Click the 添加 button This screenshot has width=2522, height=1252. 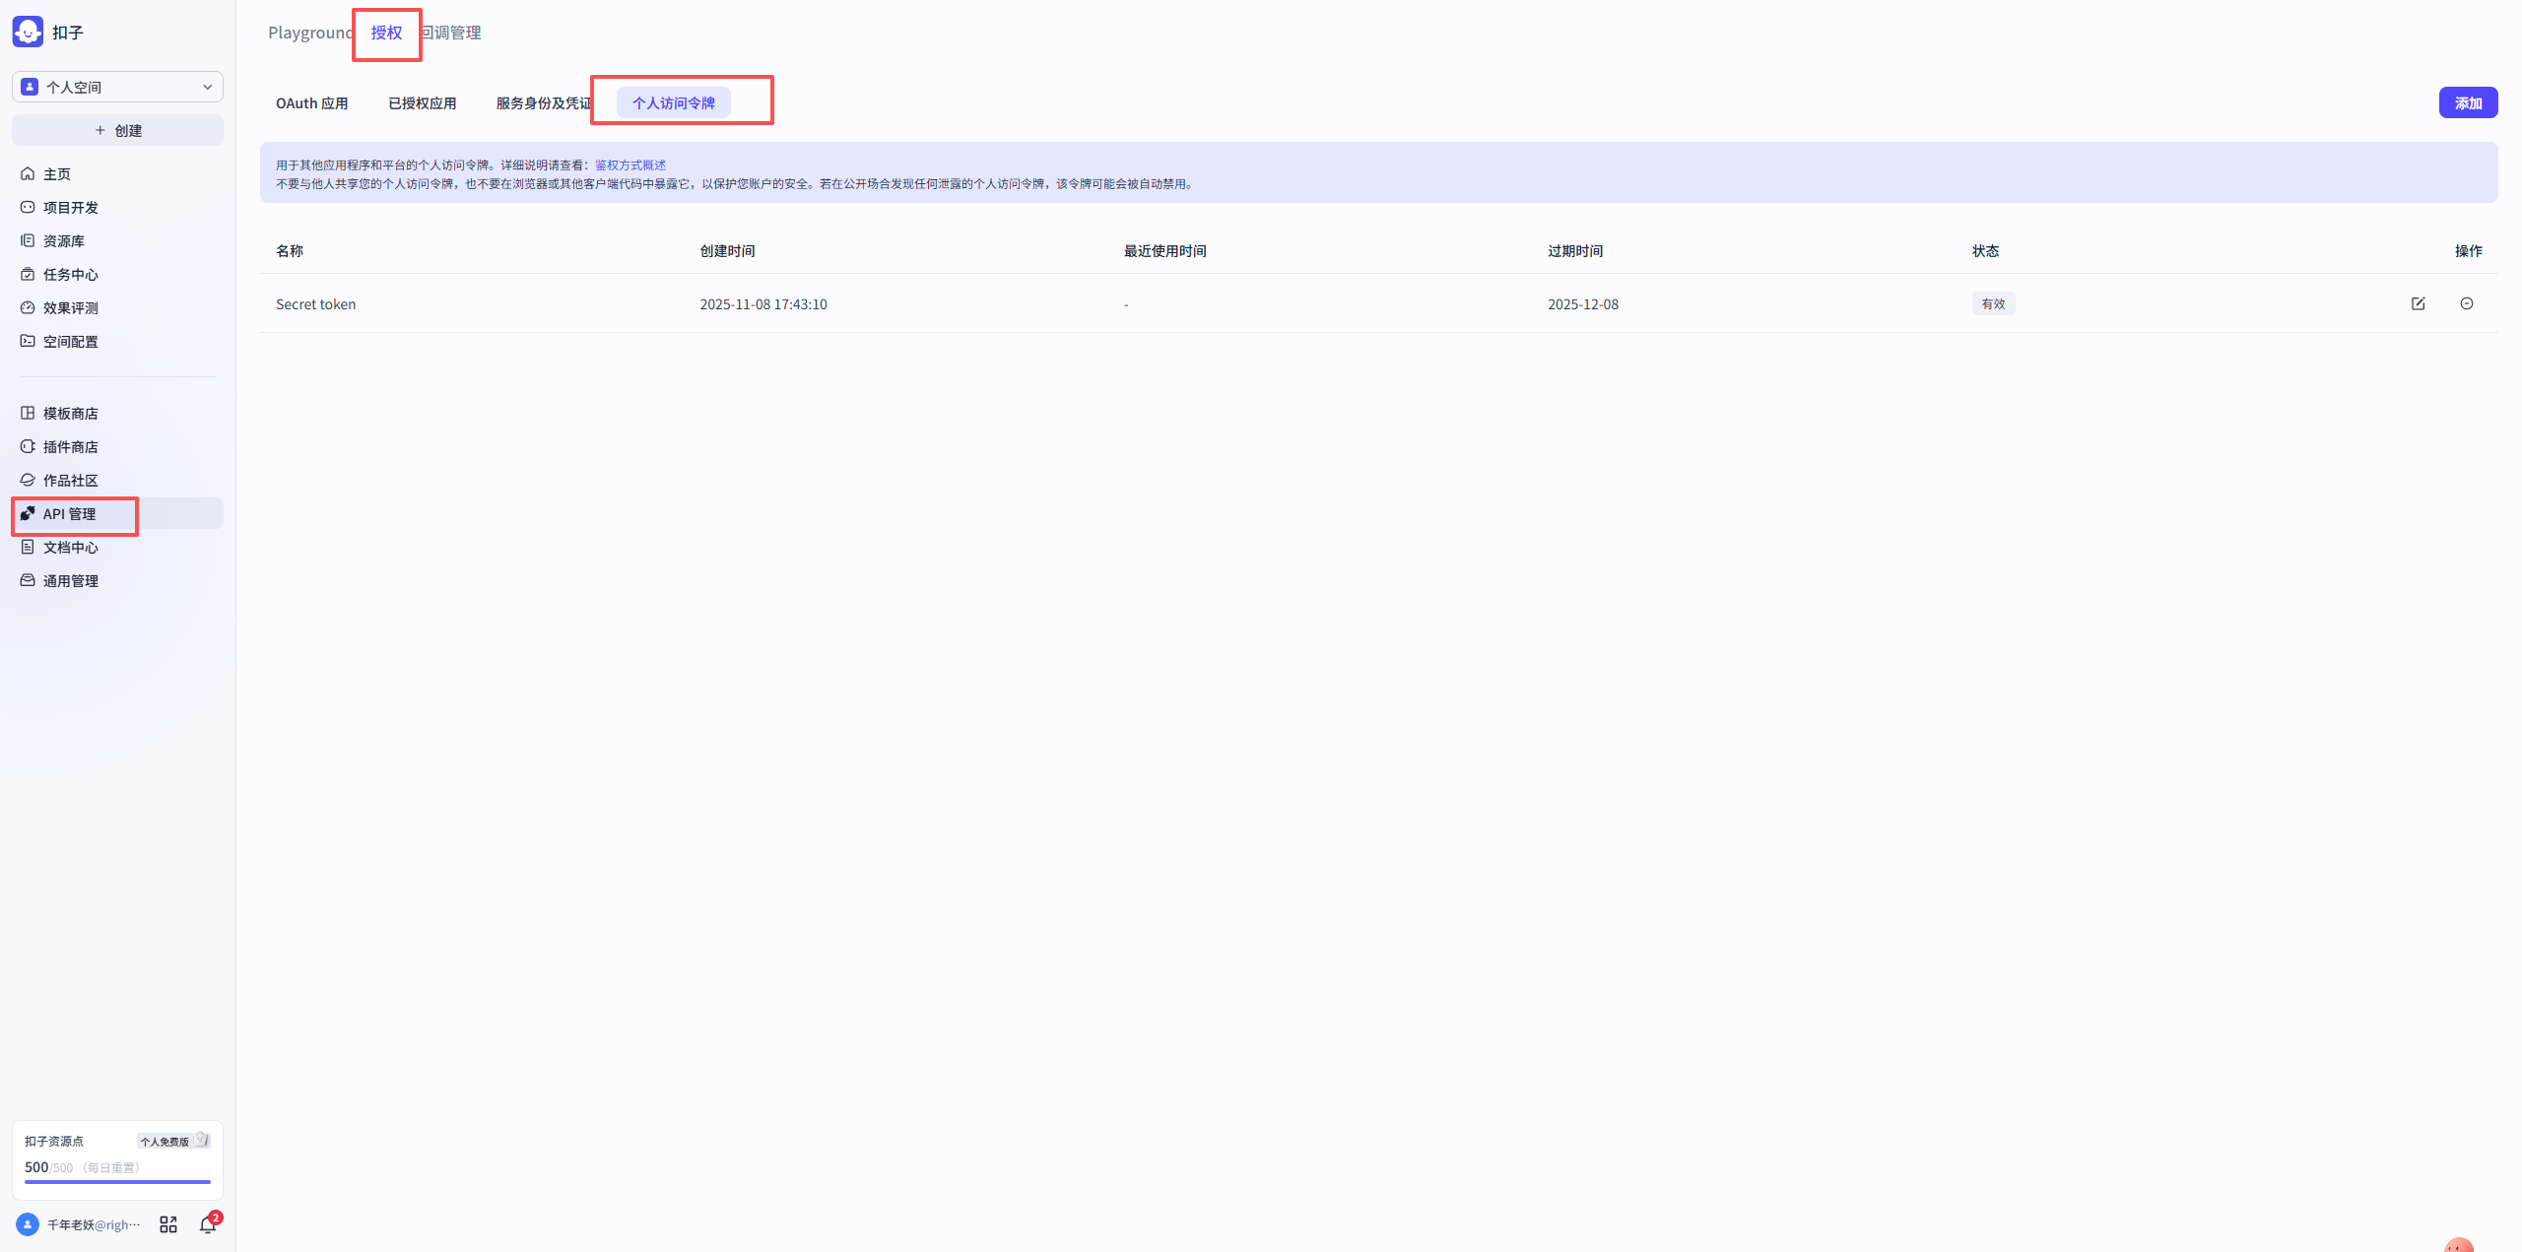coord(2467,103)
